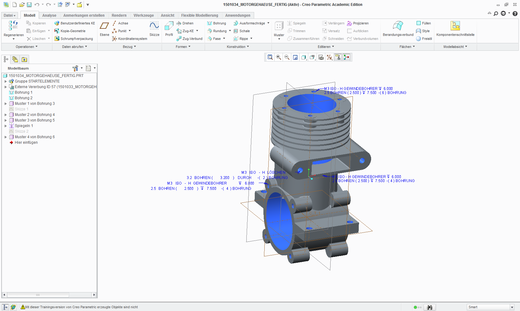Click the Bohrung hole tool

(x=217, y=23)
